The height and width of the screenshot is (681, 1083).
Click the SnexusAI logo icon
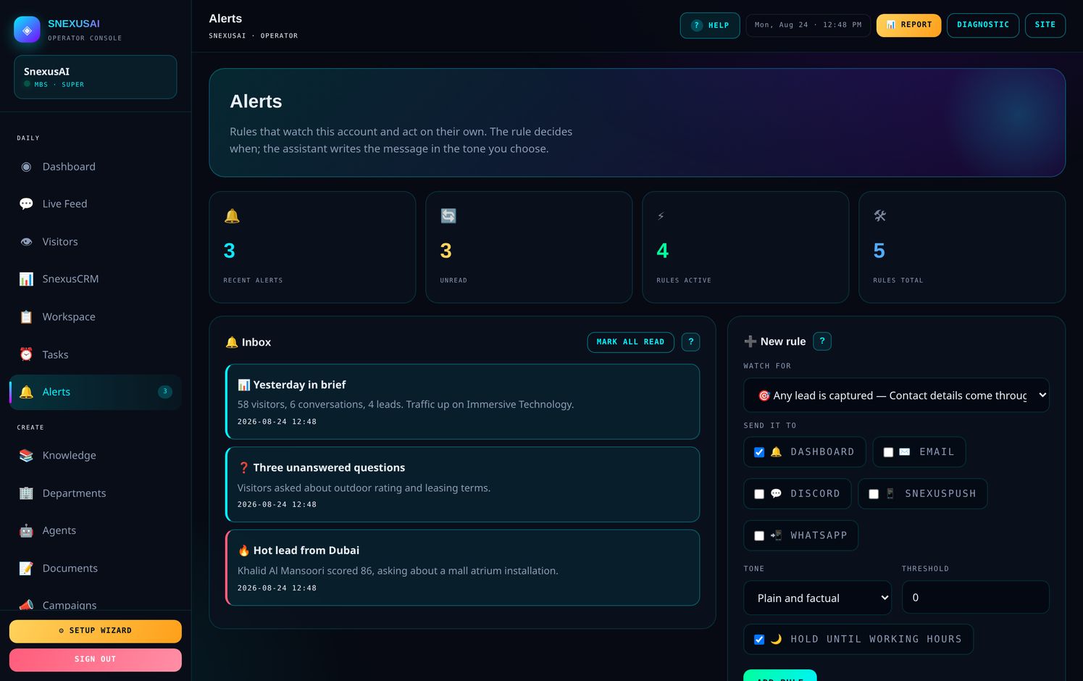pyautogui.click(x=27, y=30)
